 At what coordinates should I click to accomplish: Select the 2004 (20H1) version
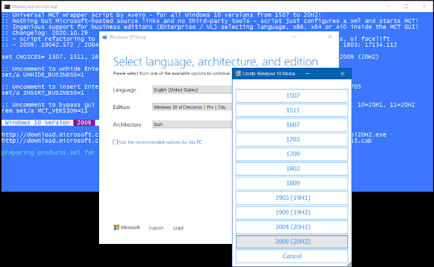coord(292,227)
